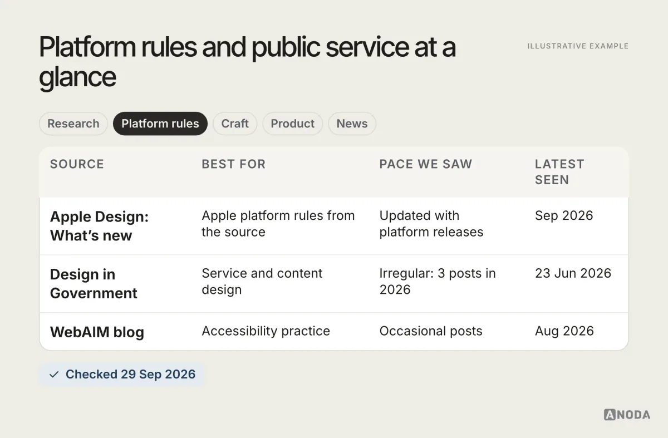Screen dimensions: 668x438
Task: Click the LATEST SEEN column header
Action: [559, 172]
